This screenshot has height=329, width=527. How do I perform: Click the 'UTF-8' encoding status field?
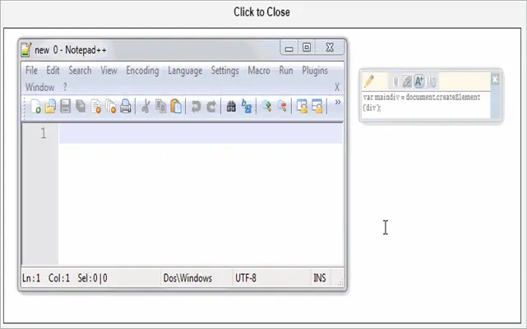pyautogui.click(x=246, y=278)
